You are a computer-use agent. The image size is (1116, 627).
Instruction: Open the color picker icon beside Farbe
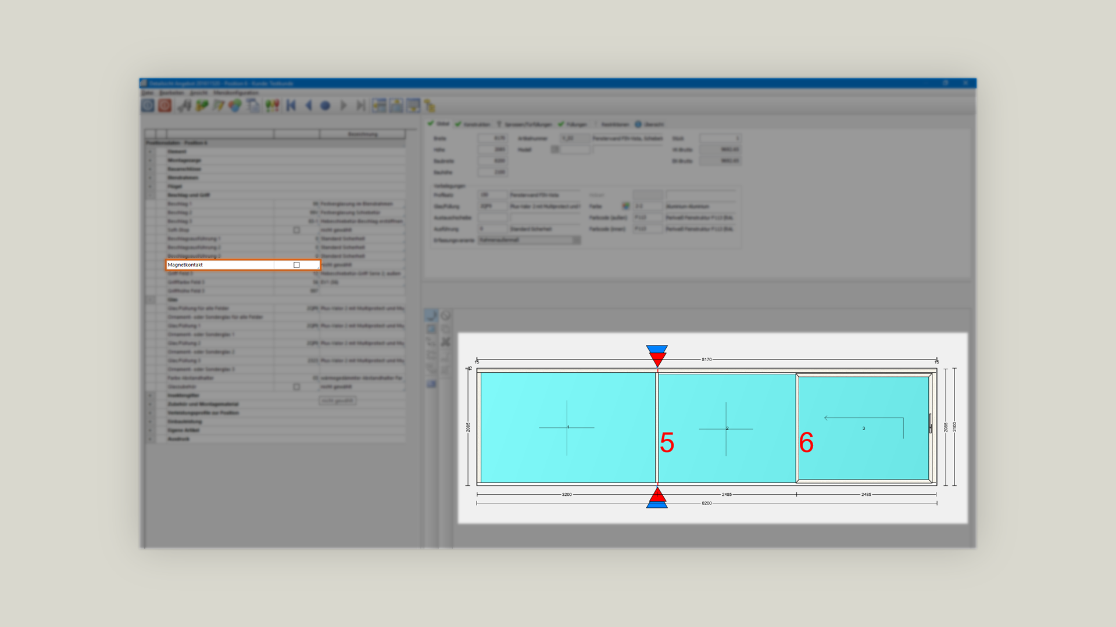pos(625,206)
